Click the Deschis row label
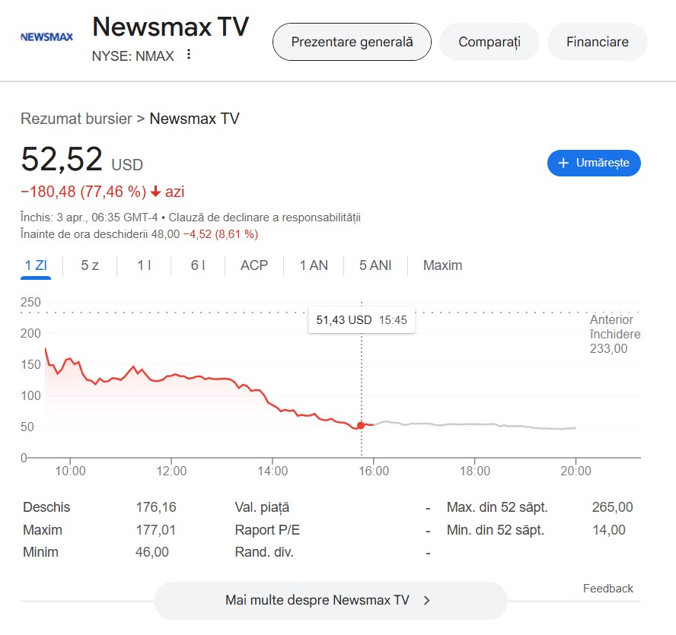 [x=46, y=507]
